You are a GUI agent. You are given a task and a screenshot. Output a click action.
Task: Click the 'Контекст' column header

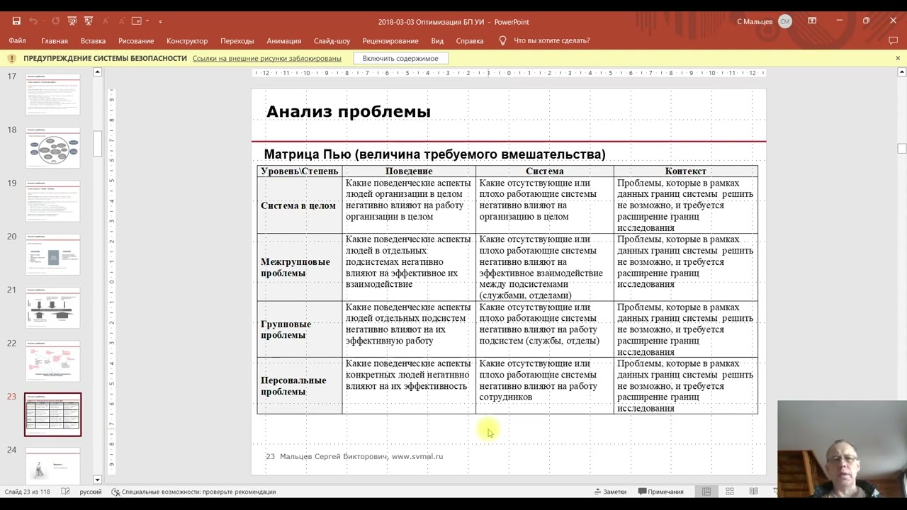pos(685,171)
